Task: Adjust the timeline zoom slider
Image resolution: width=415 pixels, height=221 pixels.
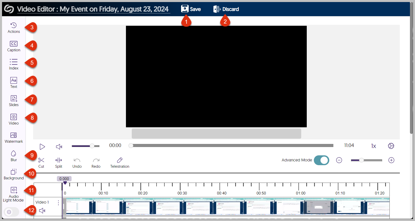Action: (366, 160)
